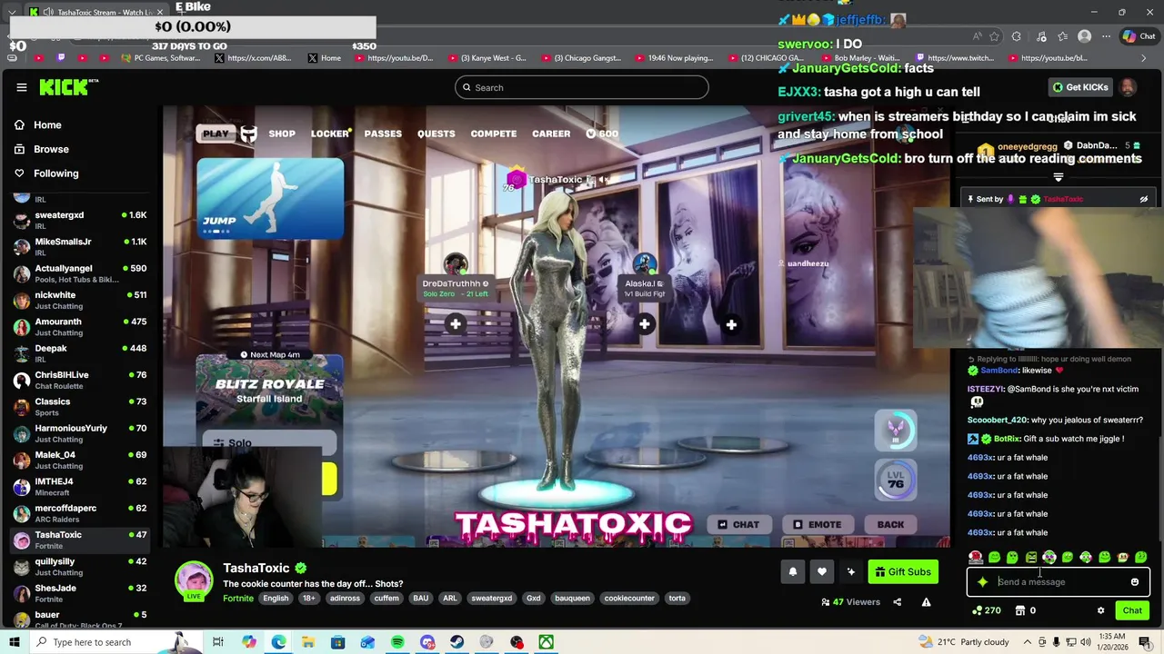Click the 'adinross' stream tag
The height and width of the screenshot is (654, 1164).
pyautogui.click(x=345, y=599)
